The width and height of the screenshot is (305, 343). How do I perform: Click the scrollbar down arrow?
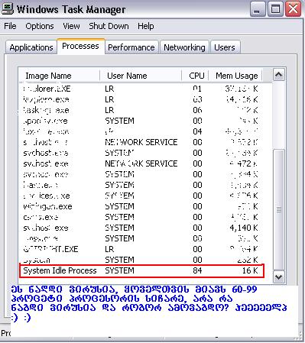pos(278,277)
